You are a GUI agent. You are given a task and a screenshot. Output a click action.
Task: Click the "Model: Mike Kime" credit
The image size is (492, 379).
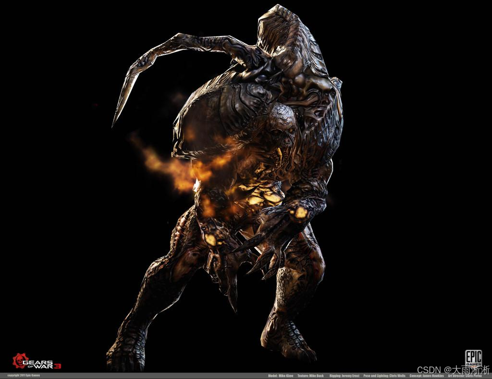281,376
